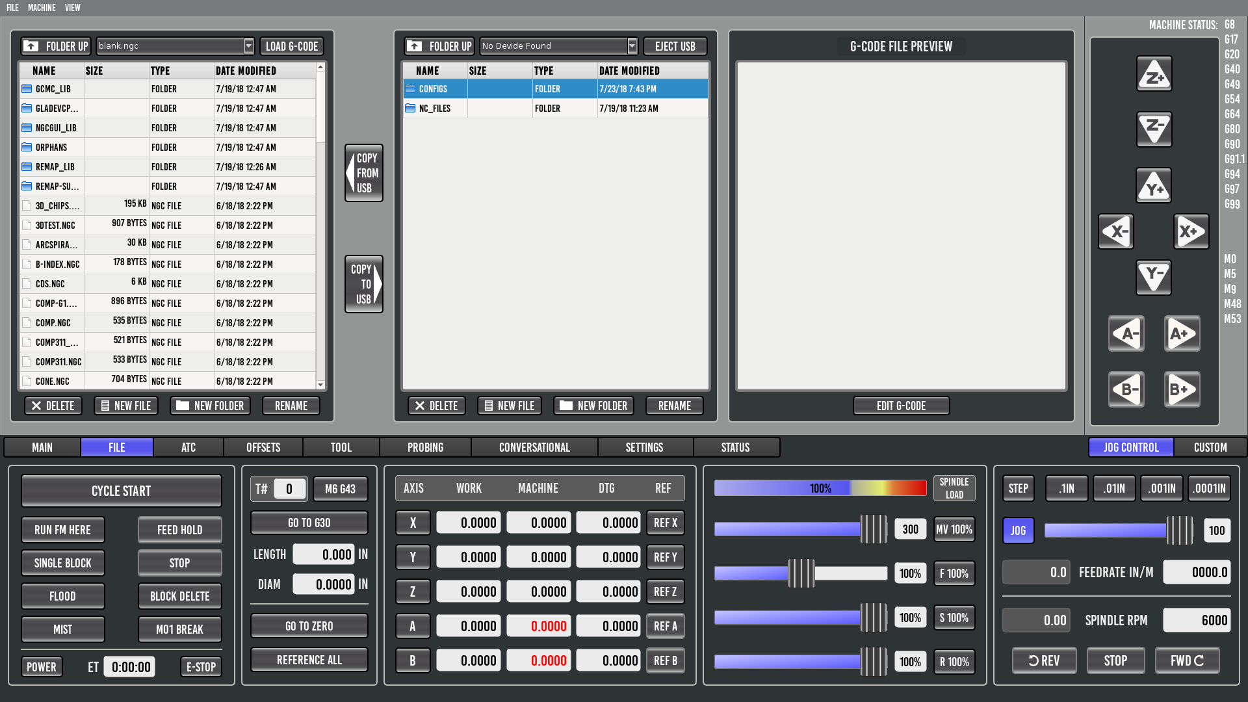Screen dimensions: 1248x702
Task: Jog Z axis down with Z- arrow
Action: click(1154, 129)
